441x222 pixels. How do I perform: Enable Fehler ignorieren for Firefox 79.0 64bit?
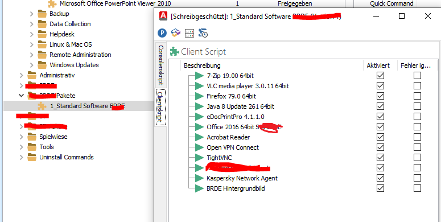click(x=417, y=96)
